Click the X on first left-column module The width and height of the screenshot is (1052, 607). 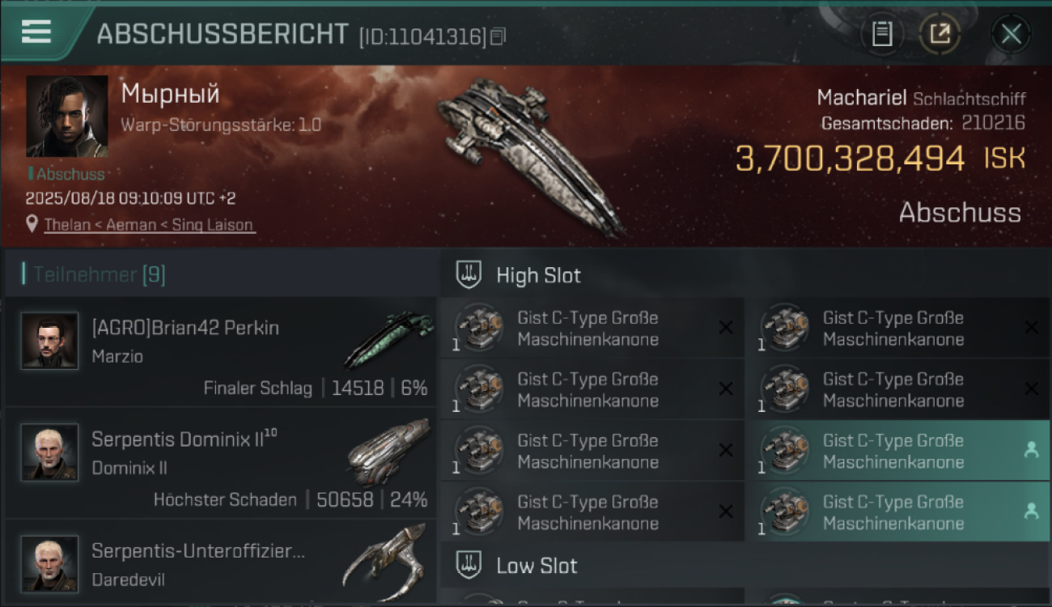click(726, 328)
